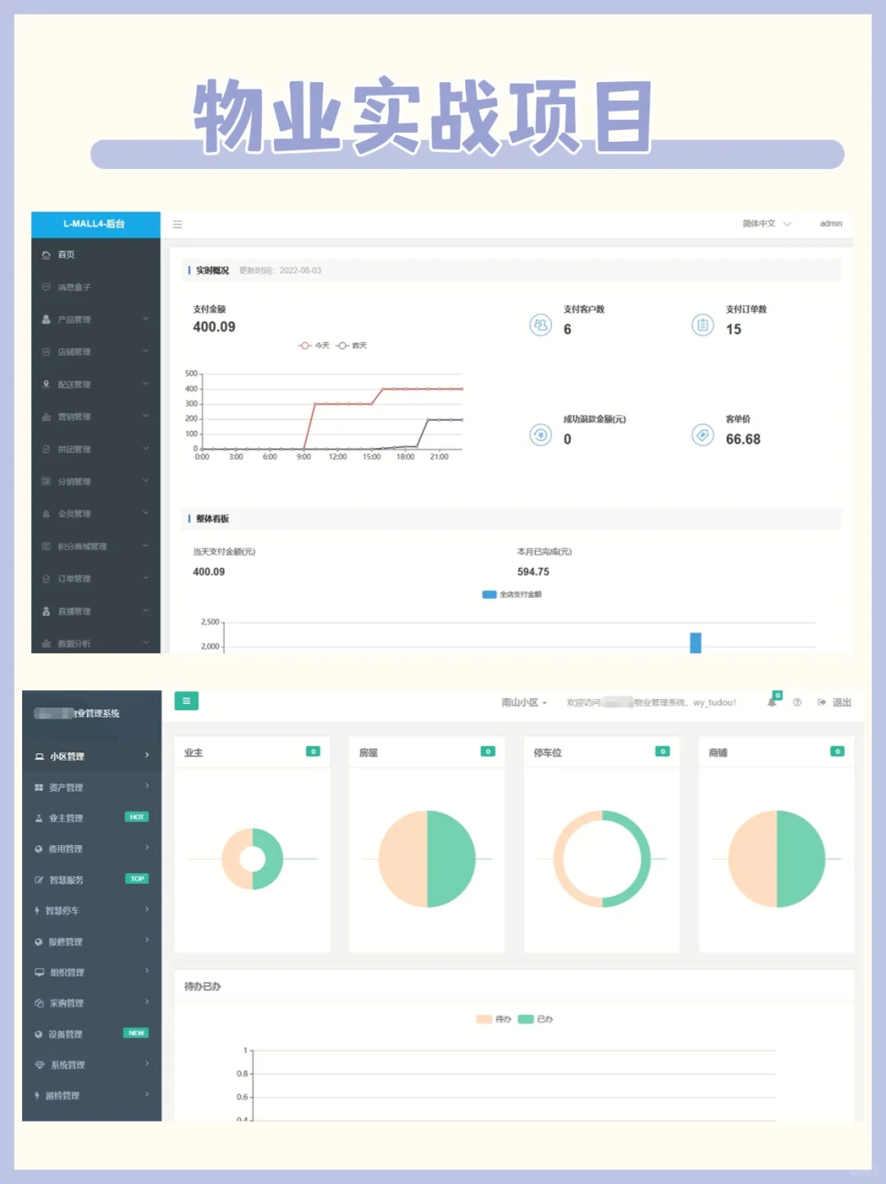Click the 首页 home icon in L-MALL4 sidebar

point(46,255)
